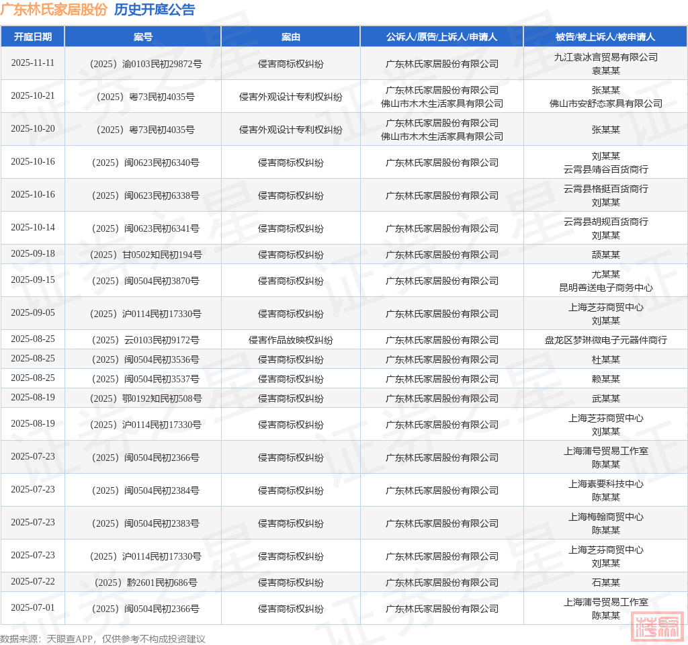Click the 案号 column header

click(x=143, y=37)
